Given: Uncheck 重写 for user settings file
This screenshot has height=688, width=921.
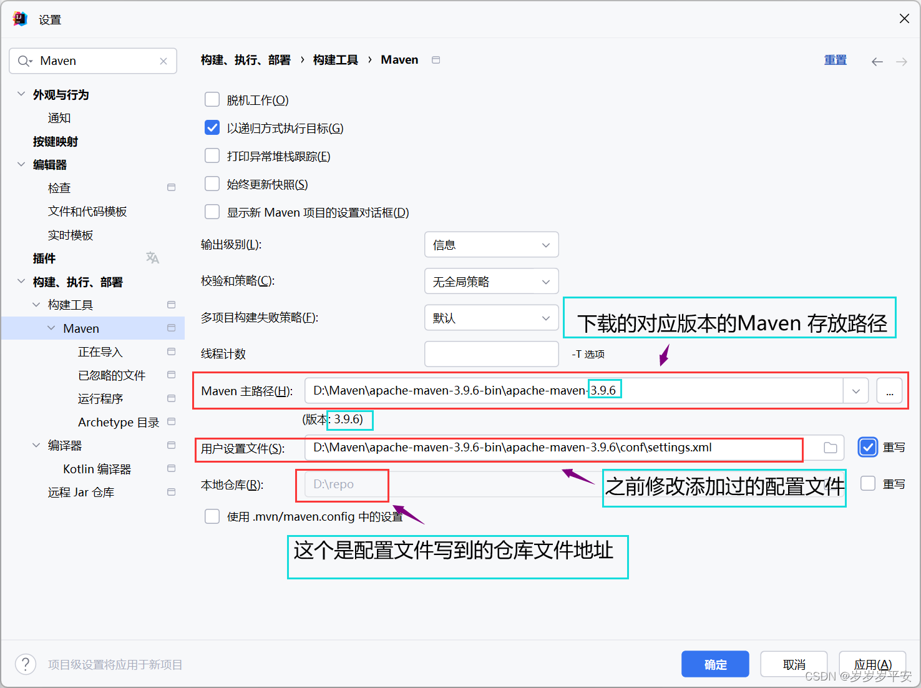Looking at the screenshot, I should pyautogui.click(x=868, y=447).
